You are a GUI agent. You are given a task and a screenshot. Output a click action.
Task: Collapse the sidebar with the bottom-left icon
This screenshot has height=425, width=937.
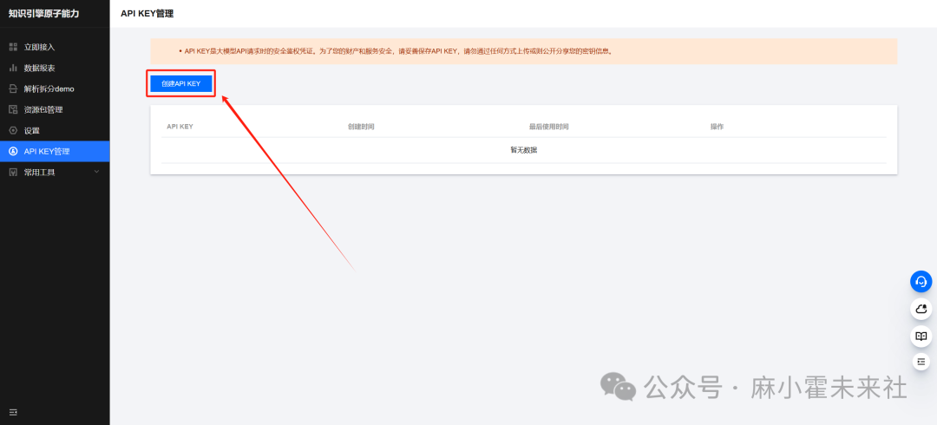click(13, 412)
